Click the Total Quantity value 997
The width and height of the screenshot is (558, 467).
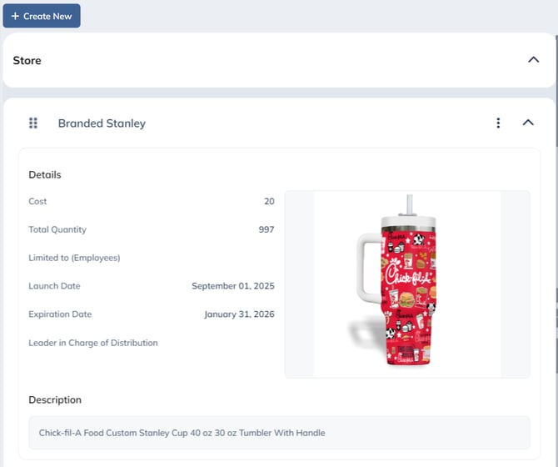pos(266,230)
